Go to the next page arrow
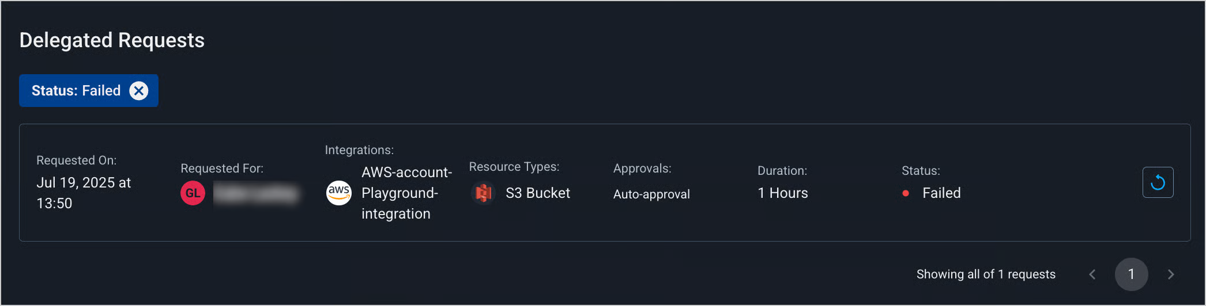Image resolution: width=1206 pixels, height=306 pixels. (x=1170, y=274)
